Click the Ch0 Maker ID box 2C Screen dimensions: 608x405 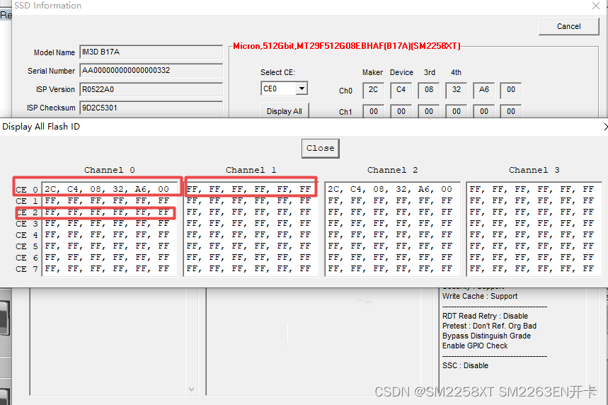[374, 90]
